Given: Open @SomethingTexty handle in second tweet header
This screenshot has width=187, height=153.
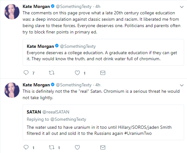Looking at the screenshot, I should click(74, 85).
